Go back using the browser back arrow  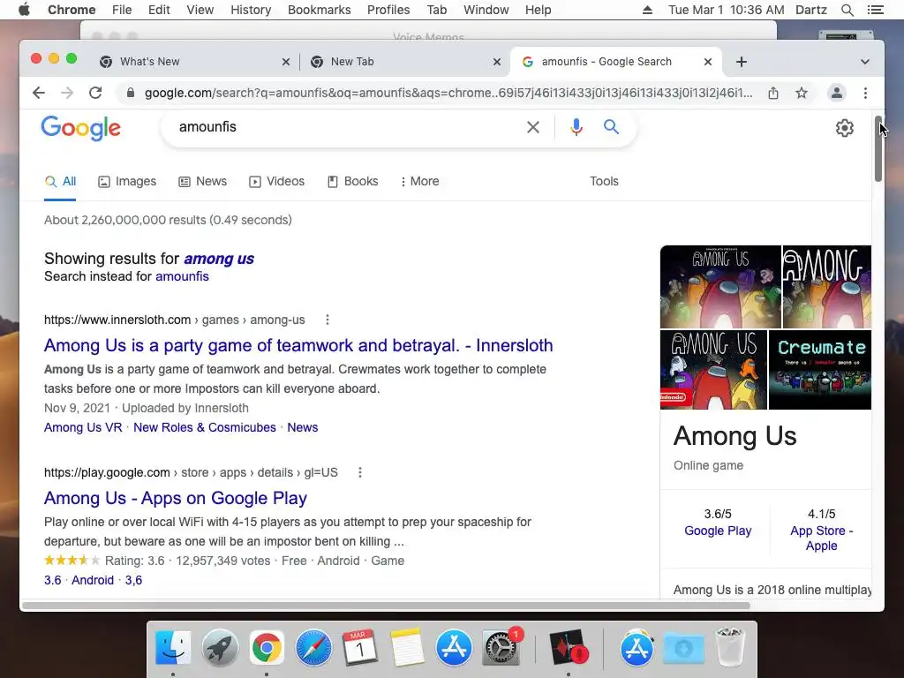coord(39,93)
